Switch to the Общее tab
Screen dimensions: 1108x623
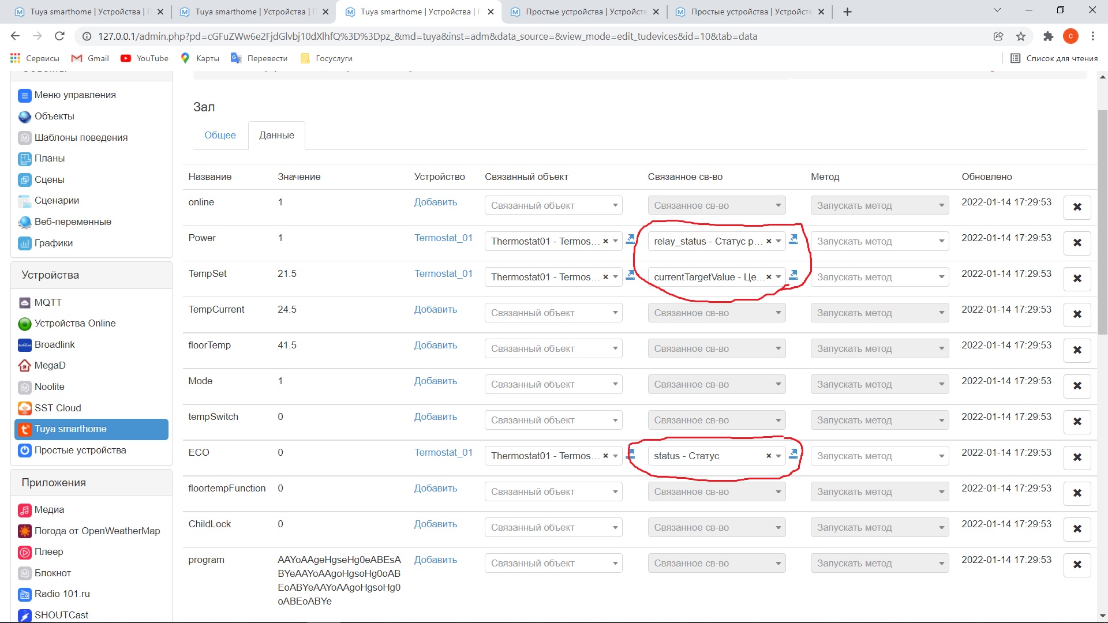(x=220, y=135)
